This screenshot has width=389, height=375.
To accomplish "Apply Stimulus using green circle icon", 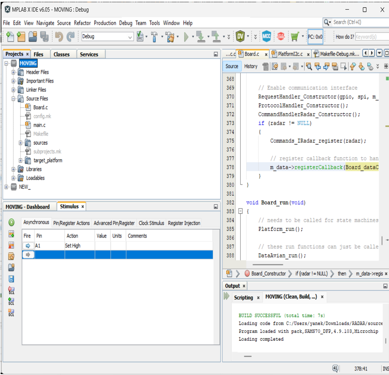I will coord(12,222).
